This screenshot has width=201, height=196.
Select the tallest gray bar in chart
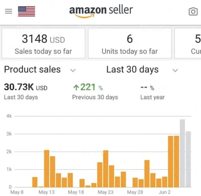point(182,153)
